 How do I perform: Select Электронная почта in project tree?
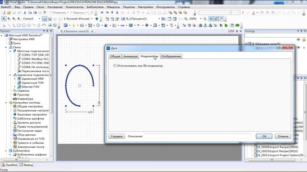click(31, 147)
